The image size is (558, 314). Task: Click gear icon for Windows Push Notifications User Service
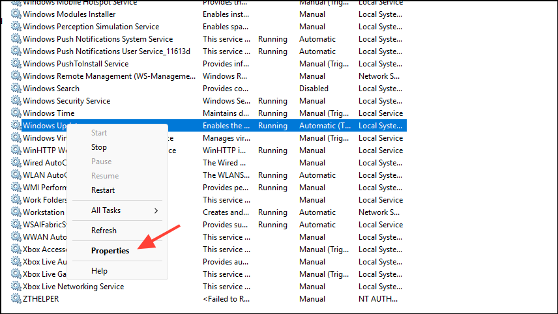(x=16, y=51)
